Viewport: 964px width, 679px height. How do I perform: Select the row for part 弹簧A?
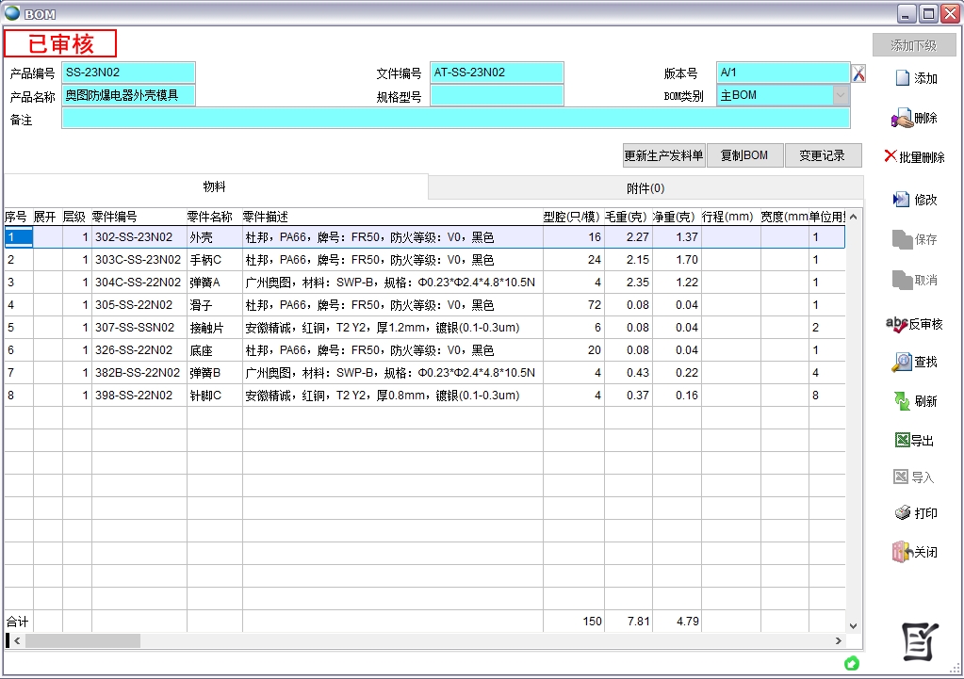tap(204, 283)
